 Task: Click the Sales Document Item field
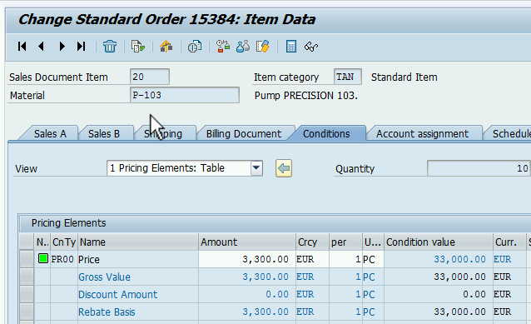[x=150, y=77]
